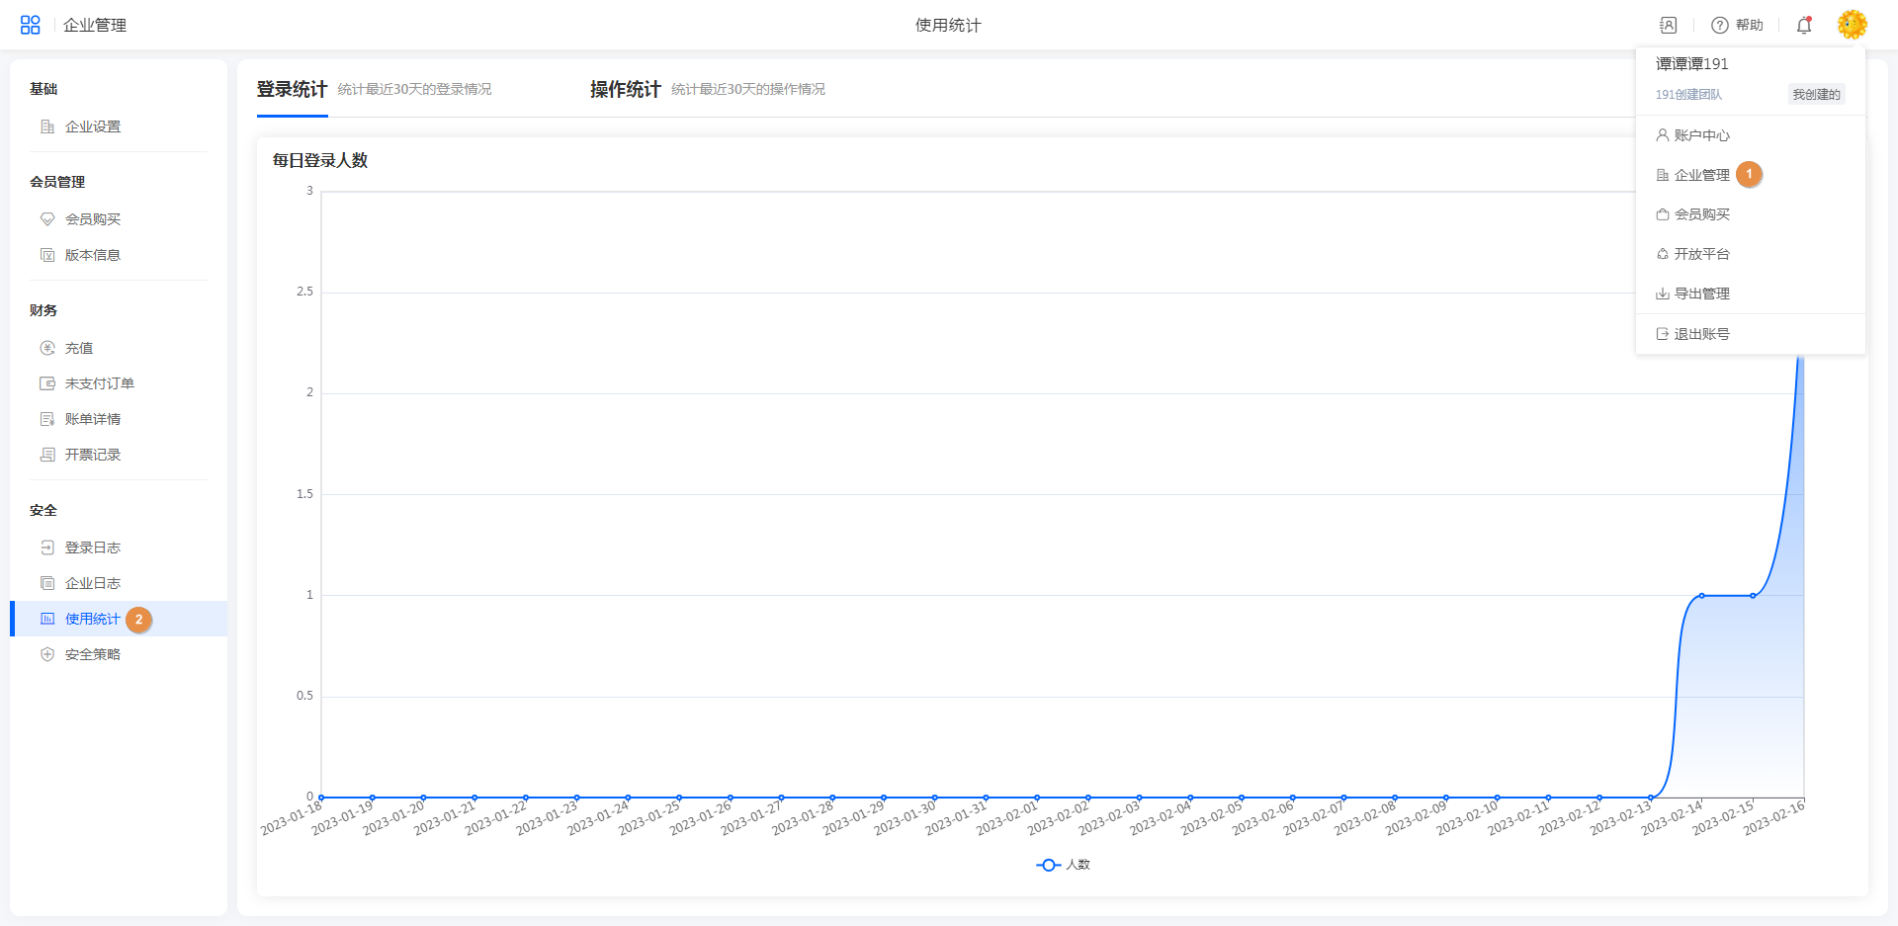The image size is (1898, 926).
Task: Open 导出管理 from the user menu
Action: coord(1701,294)
